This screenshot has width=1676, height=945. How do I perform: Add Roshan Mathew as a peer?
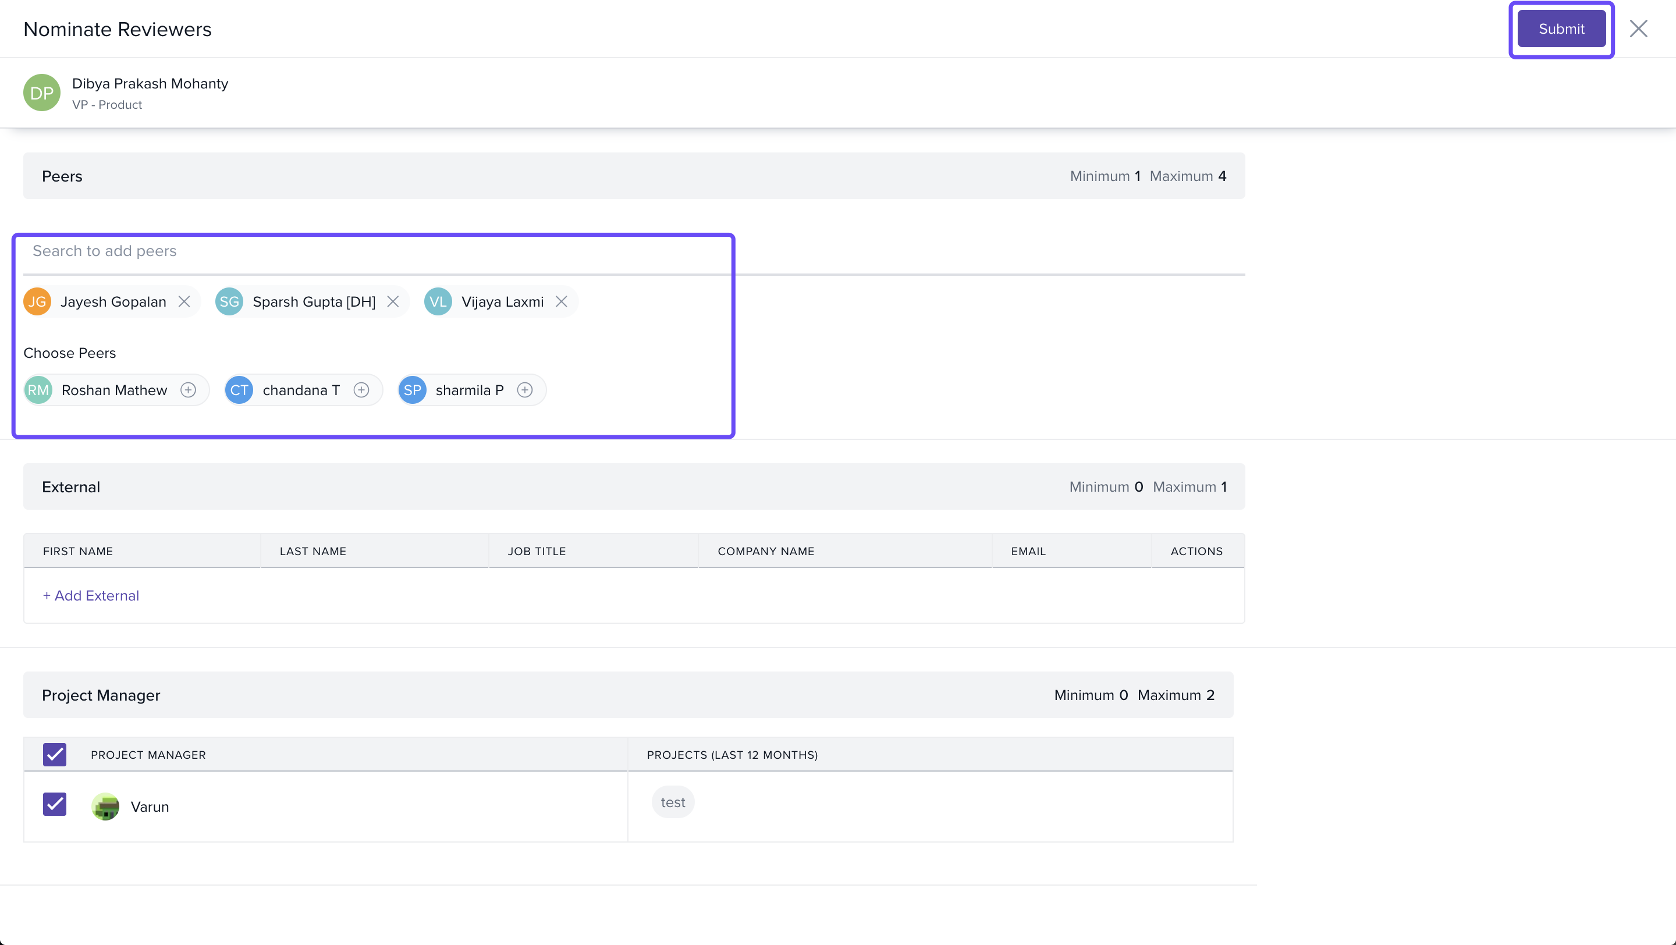[188, 390]
